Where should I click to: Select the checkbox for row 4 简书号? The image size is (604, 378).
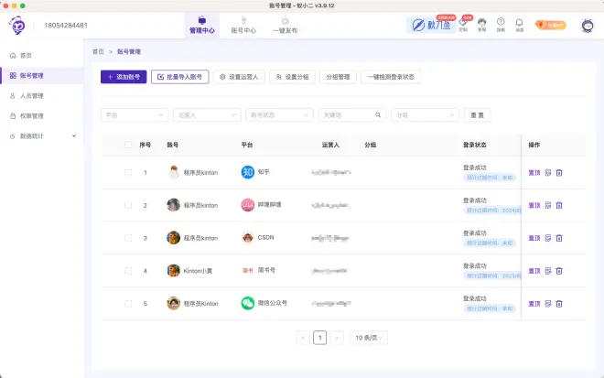[x=128, y=271]
